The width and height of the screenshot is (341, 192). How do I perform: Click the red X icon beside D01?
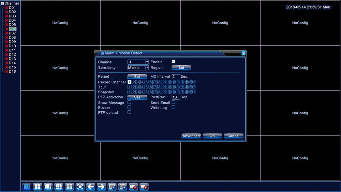tap(7, 7)
